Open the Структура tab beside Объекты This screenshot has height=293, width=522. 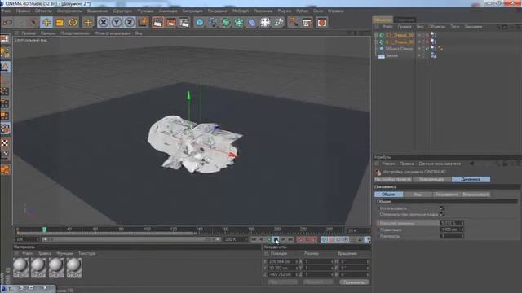coord(405,20)
